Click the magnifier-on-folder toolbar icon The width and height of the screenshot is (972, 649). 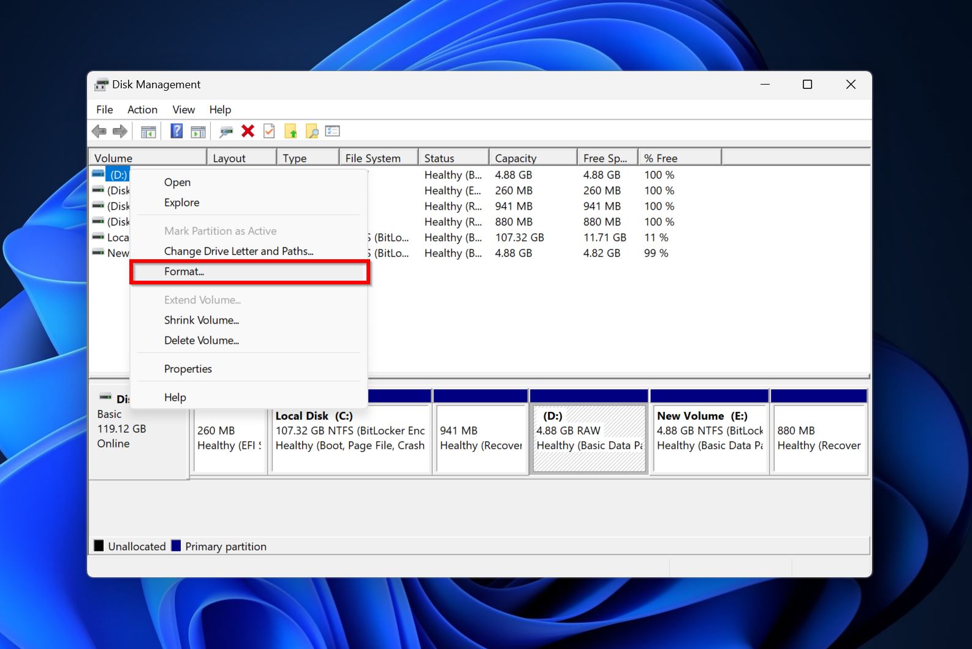click(x=312, y=131)
